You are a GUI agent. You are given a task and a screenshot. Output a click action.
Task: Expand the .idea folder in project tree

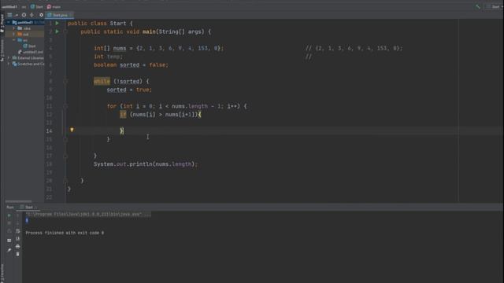tap(13, 28)
